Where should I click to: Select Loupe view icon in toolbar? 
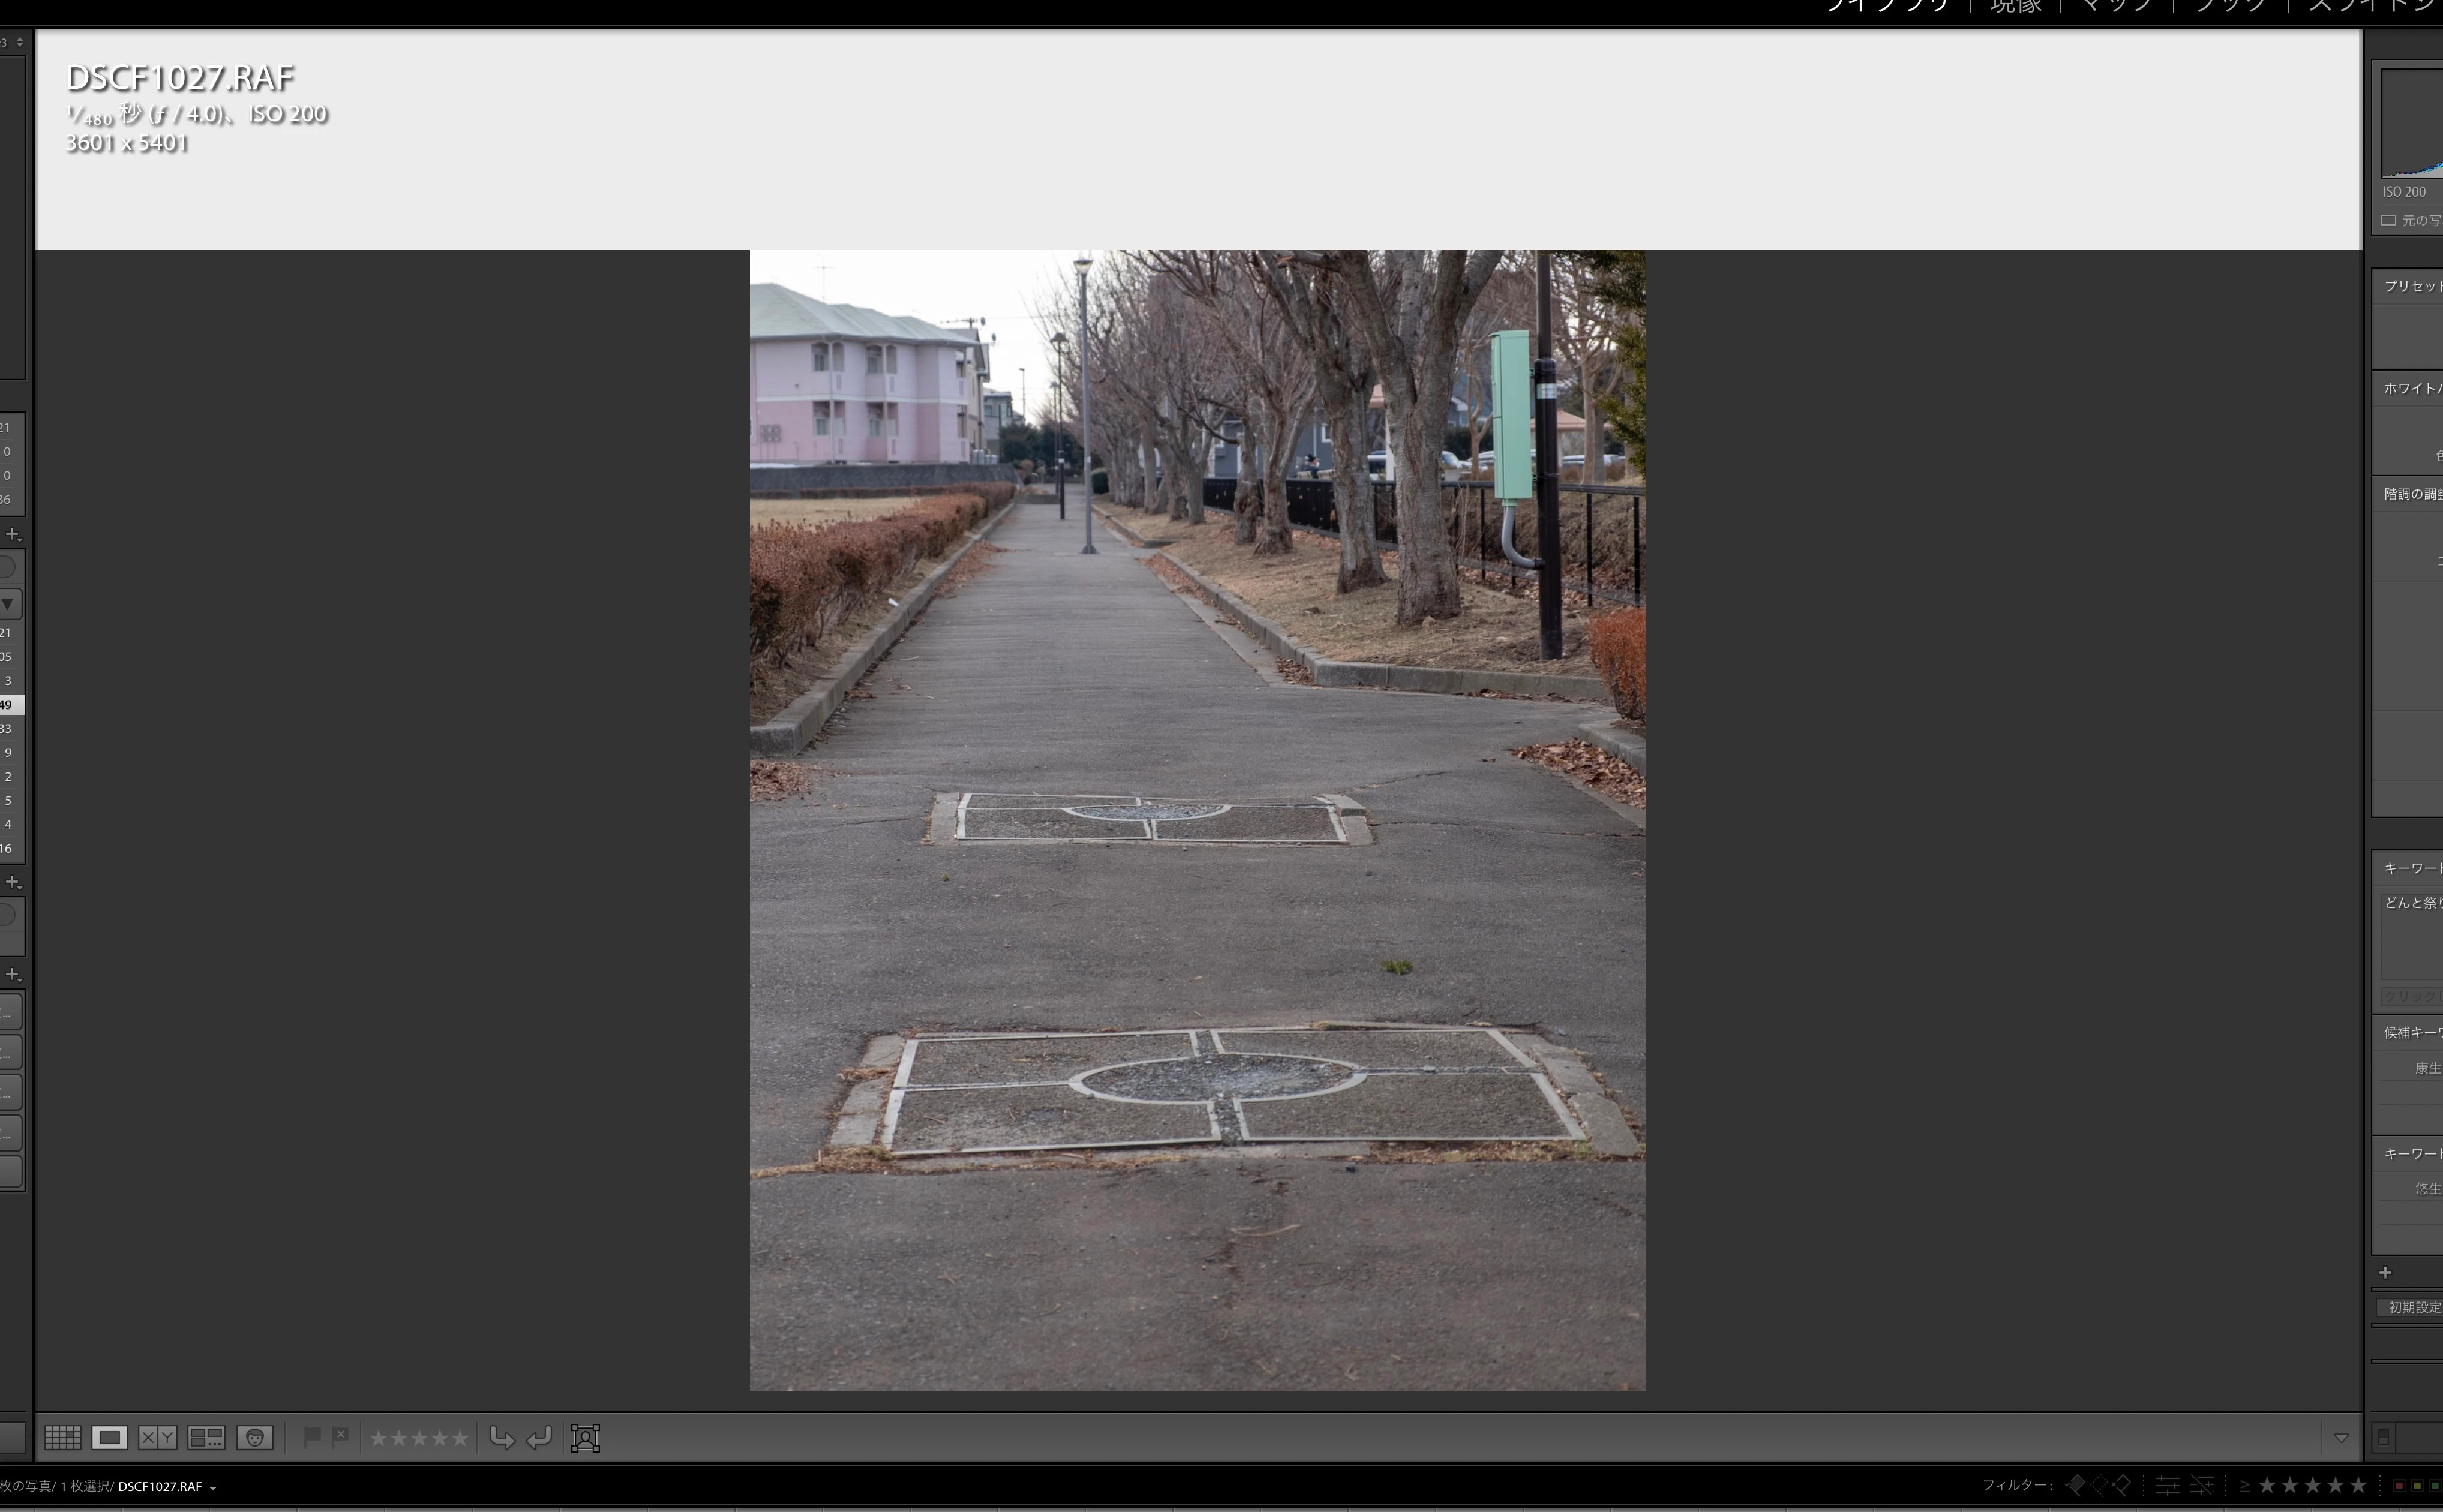point(109,1438)
